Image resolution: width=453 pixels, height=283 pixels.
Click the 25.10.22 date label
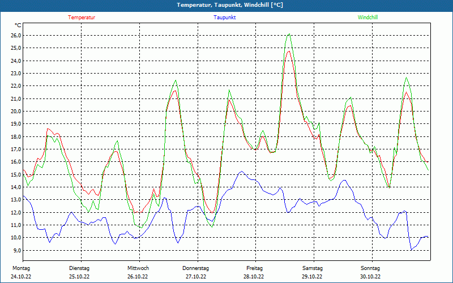[79, 277]
